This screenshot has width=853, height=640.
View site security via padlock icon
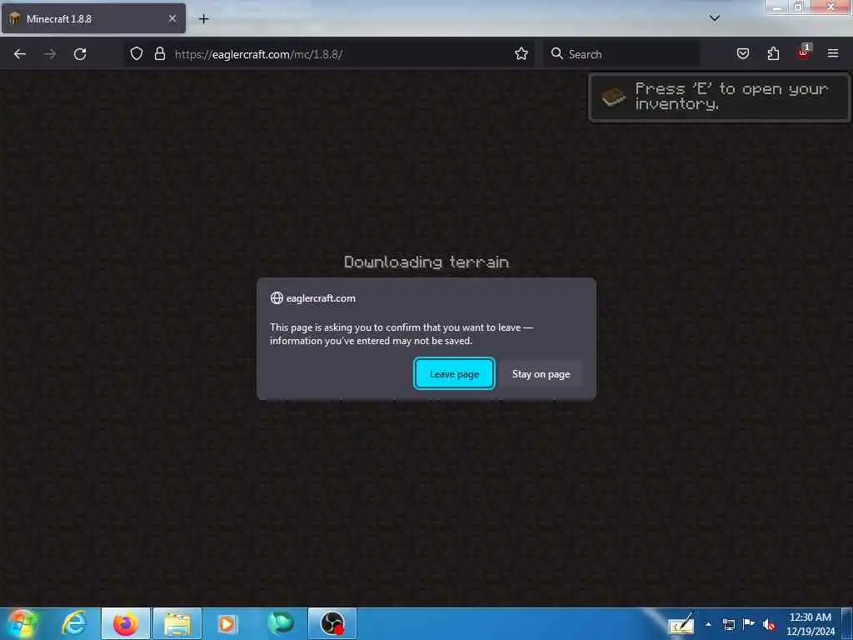(159, 54)
